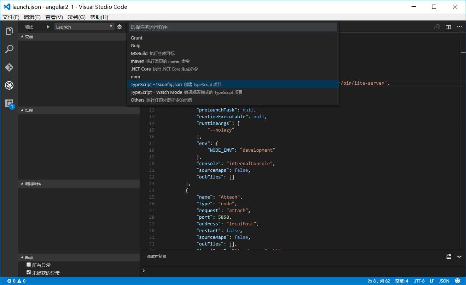
Task: Click the open changes editor icon
Action: (x=437, y=27)
